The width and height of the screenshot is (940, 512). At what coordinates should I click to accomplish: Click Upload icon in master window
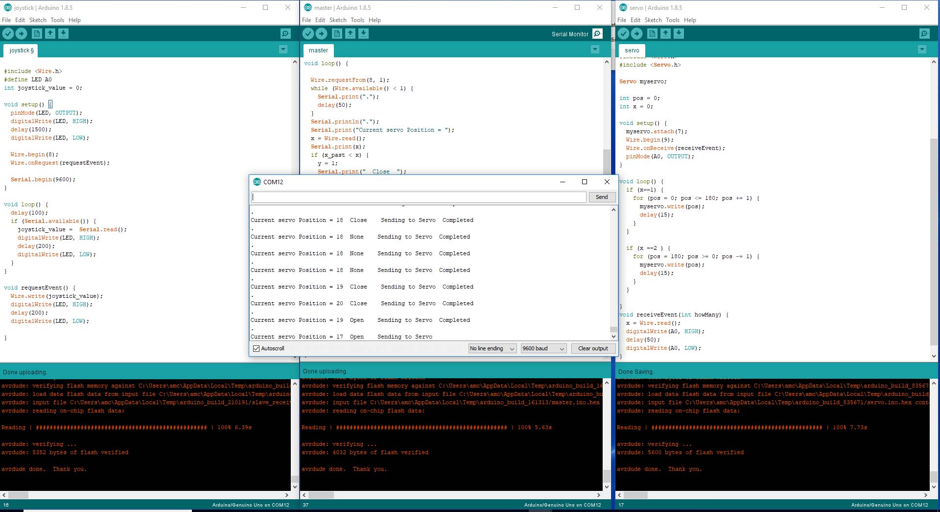tap(321, 33)
